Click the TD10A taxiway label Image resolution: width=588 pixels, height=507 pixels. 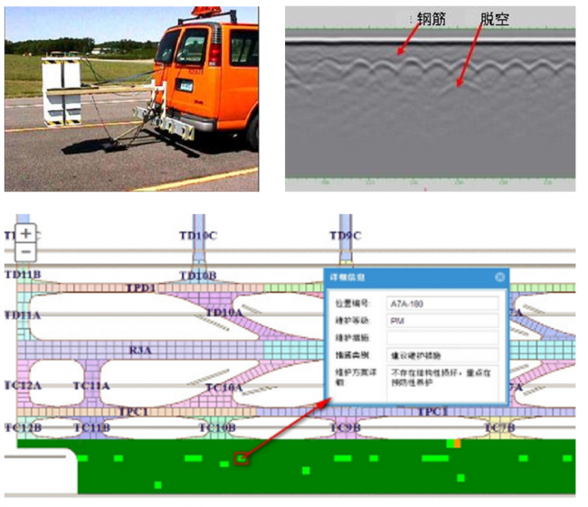(223, 313)
